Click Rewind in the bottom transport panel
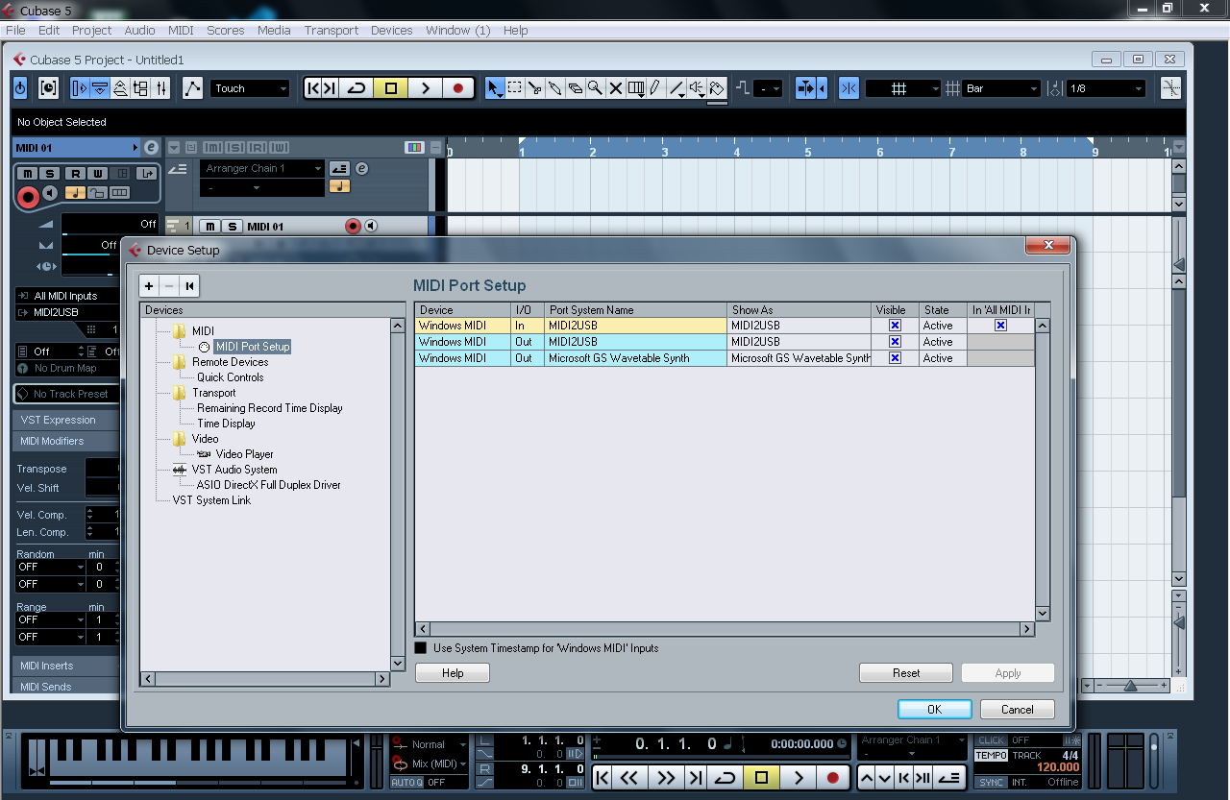Screen dimensions: 1230x800 629,777
